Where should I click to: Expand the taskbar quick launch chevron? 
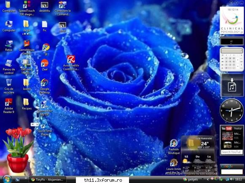click(x=26, y=178)
